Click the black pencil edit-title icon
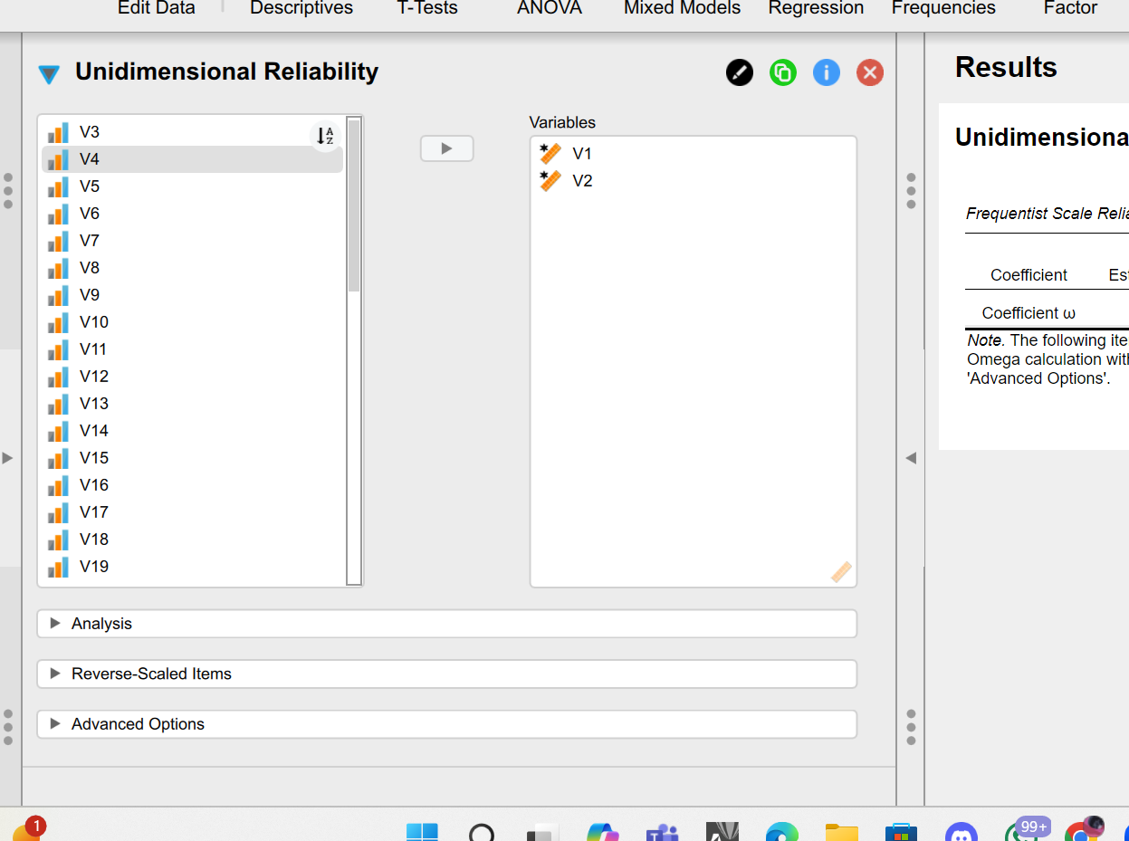The image size is (1129, 841). [740, 72]
